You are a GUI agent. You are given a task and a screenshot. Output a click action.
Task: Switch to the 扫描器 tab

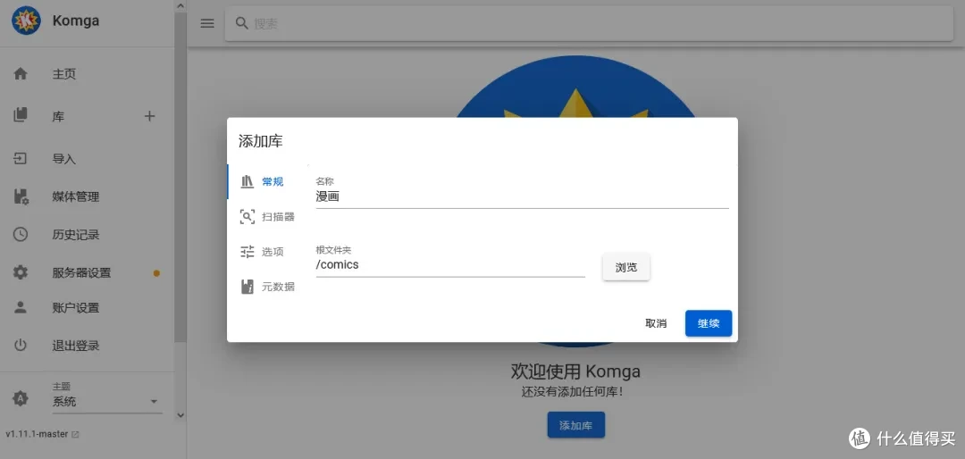coord(267,217)
